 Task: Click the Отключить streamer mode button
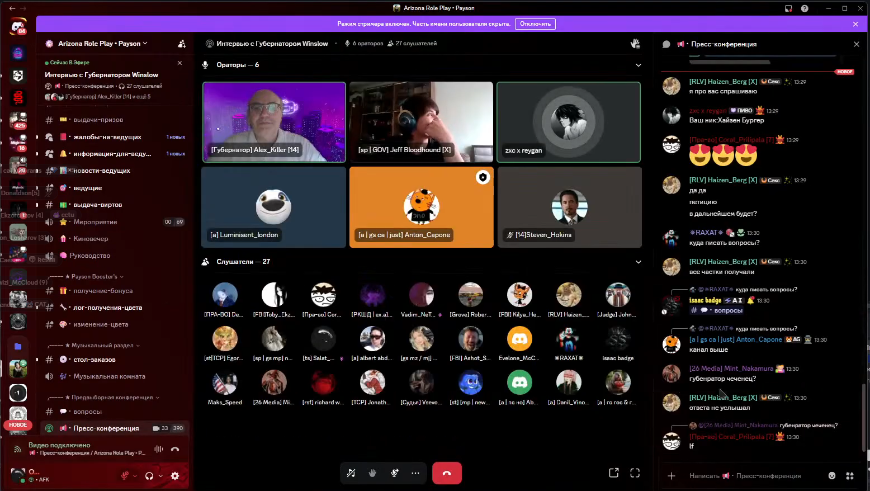(x=535, y=24)
